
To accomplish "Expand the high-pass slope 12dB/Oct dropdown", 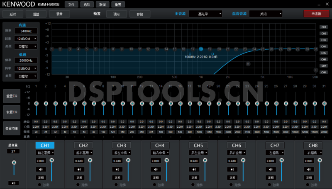I will (27, 39).
